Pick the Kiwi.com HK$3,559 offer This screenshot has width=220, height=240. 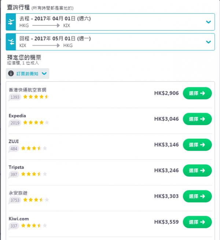[197, 222]
